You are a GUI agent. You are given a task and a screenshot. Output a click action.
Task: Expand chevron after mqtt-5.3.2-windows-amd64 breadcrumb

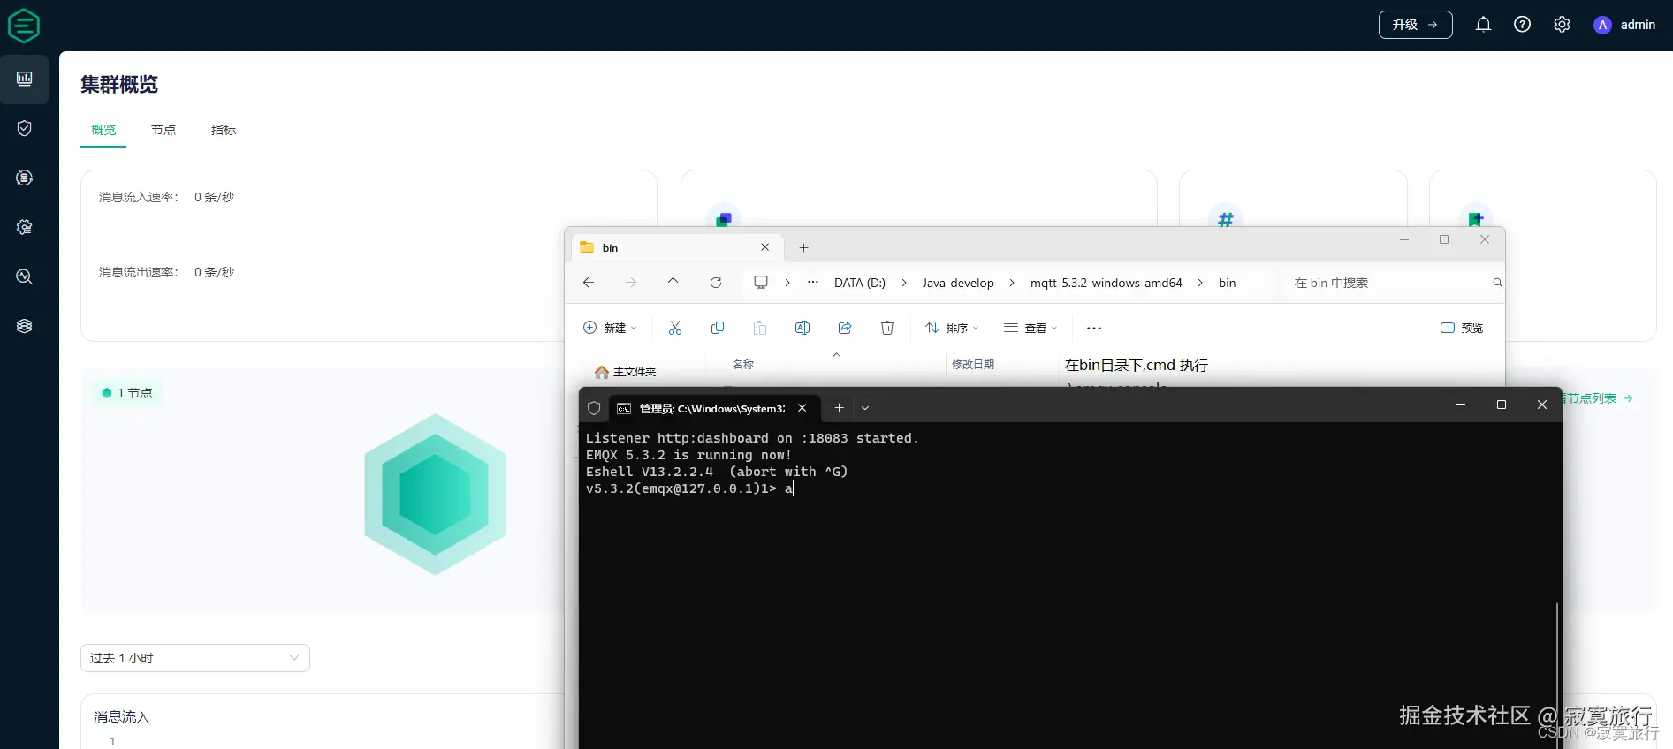pos(1200,283)
